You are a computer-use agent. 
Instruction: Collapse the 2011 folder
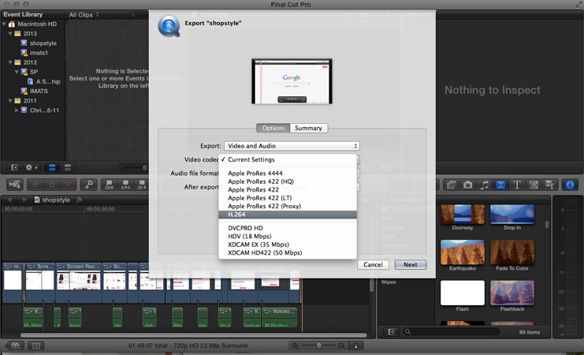10,101
